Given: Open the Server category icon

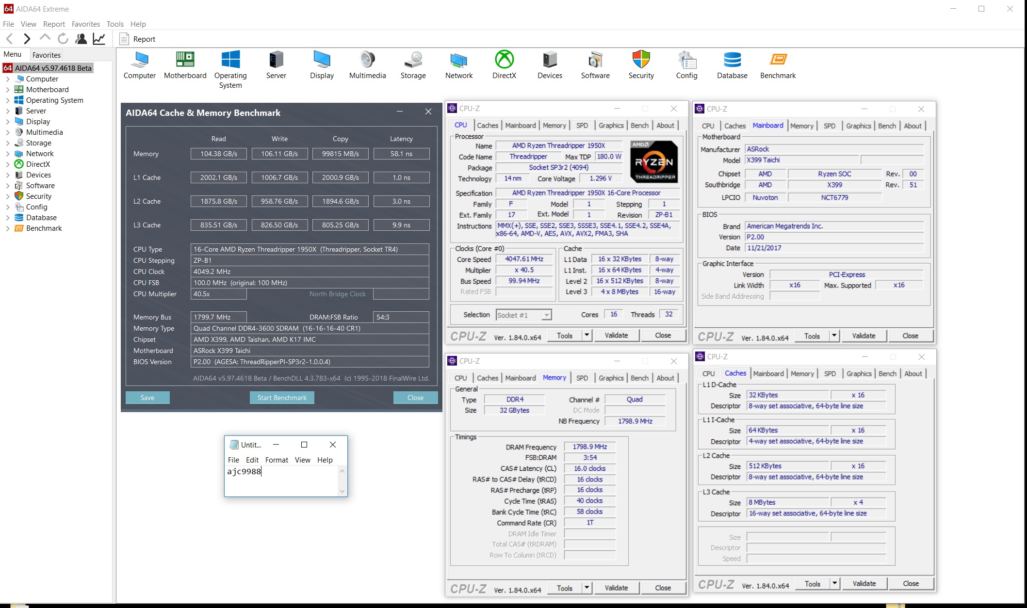Looking at the screenshot, I should [276, 65].
